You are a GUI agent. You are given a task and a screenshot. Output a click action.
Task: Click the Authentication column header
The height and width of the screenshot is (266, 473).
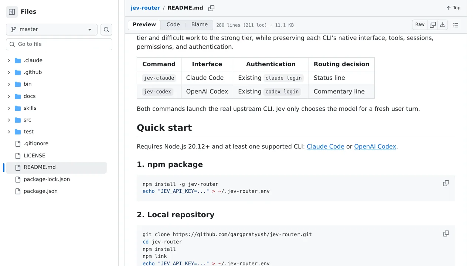tap(271, 64)
